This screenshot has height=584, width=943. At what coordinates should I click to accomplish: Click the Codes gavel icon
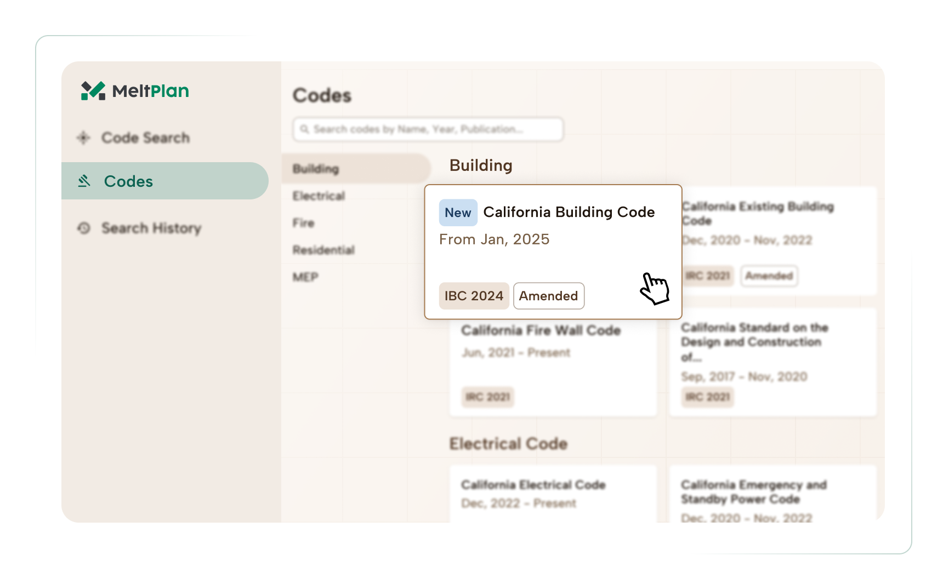[84, 181]
